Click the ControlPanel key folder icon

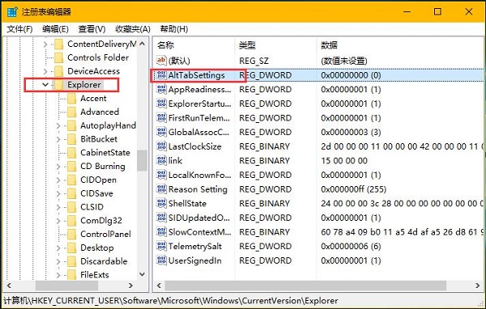point(71,234)
